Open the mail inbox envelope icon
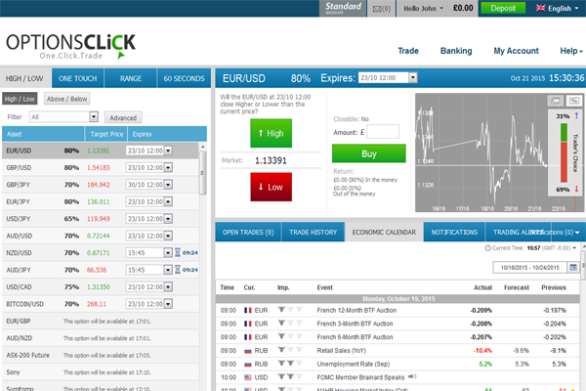 coord(377,9)
